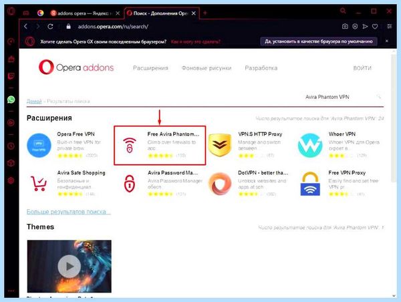Open the sidebar Settings gear icon
This screenshot has height=302, width=401.
[x=11, y=180]
